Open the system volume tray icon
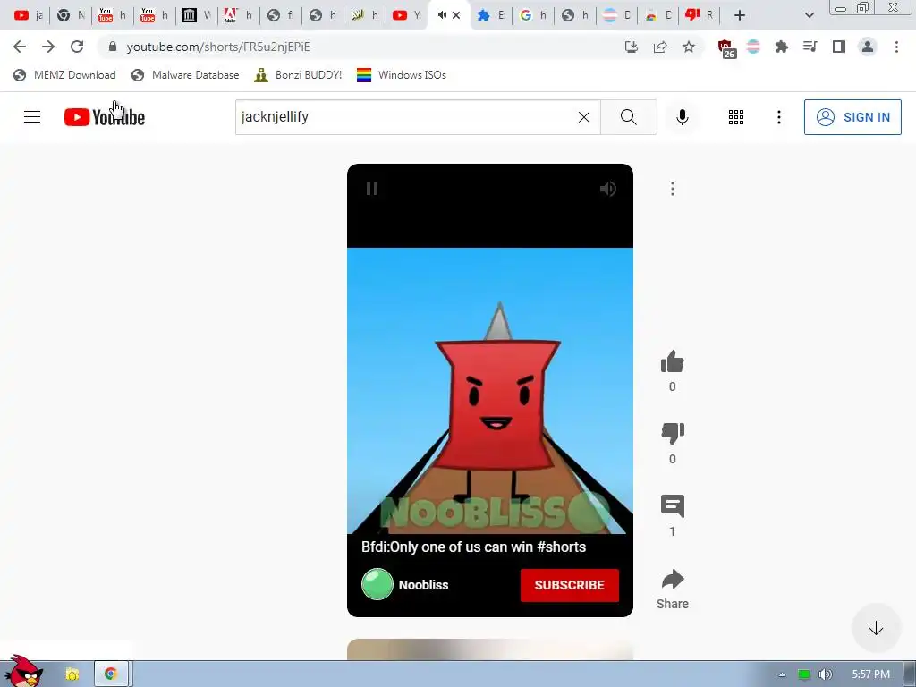This screenshot has width=916, height=687. pyautogui.click(x=825, y=674)
